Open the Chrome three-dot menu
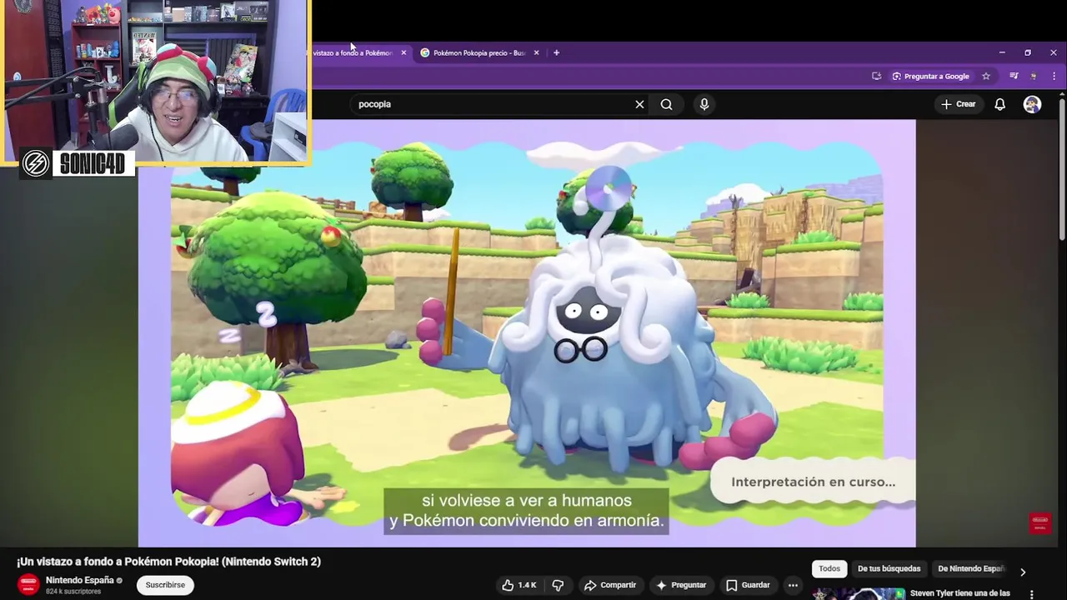This screenshot has width=1067, height=600. pyautogui.click(x=1054, y=76)
